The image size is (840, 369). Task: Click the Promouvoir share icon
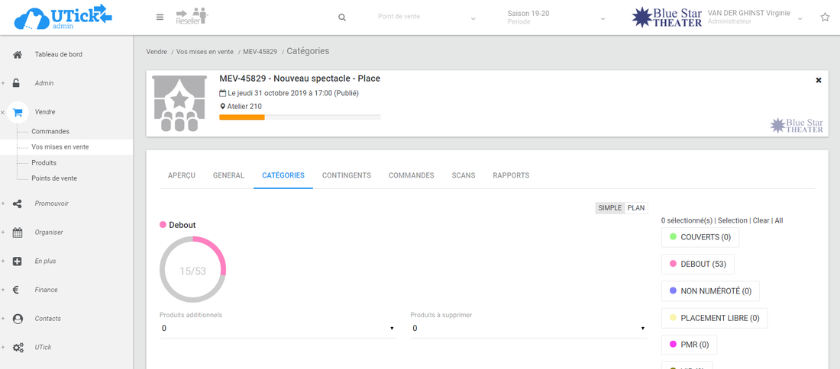tap(18, 204)
